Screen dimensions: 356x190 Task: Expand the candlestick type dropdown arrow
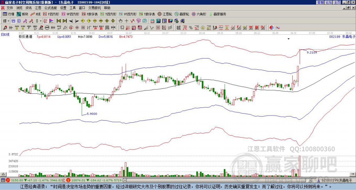(x=41, y=21)
